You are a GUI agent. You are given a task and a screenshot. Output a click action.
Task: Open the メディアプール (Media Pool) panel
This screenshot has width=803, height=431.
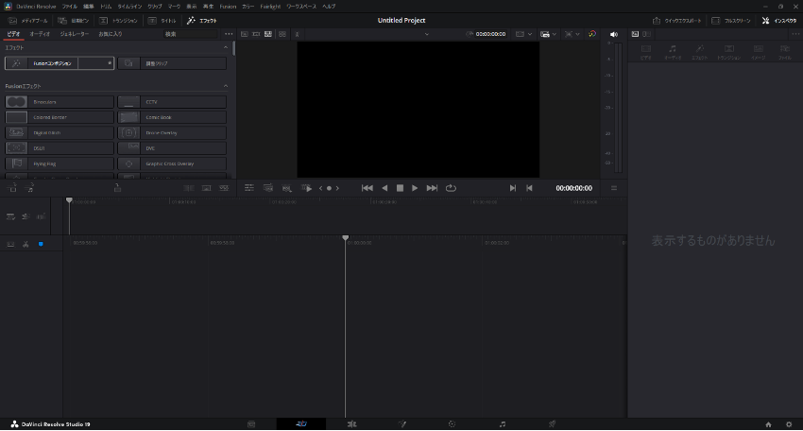26,20
